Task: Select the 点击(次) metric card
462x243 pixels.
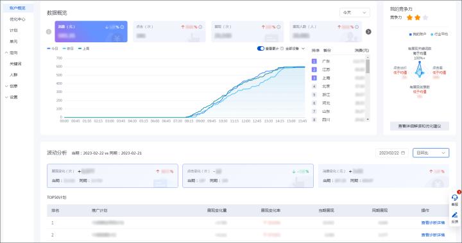Action: [169, 31]
